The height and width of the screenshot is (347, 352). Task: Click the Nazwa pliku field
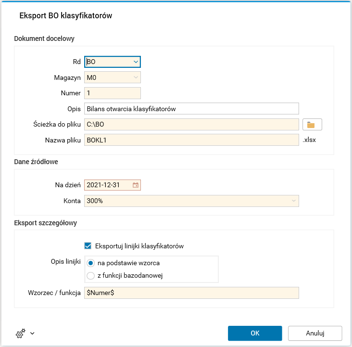(x=191, y=140)
